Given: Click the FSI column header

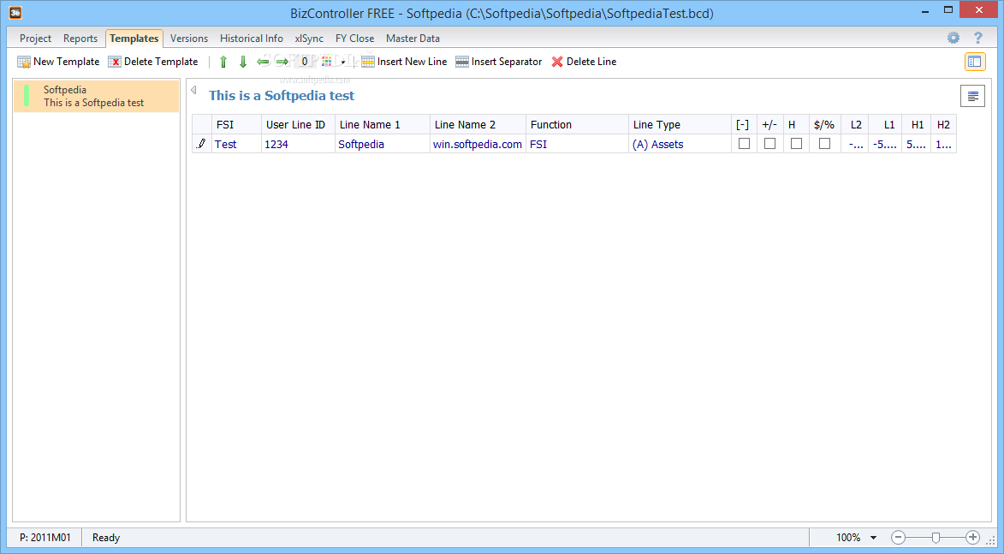Looking at the screenshot, I should coord(236,124).
